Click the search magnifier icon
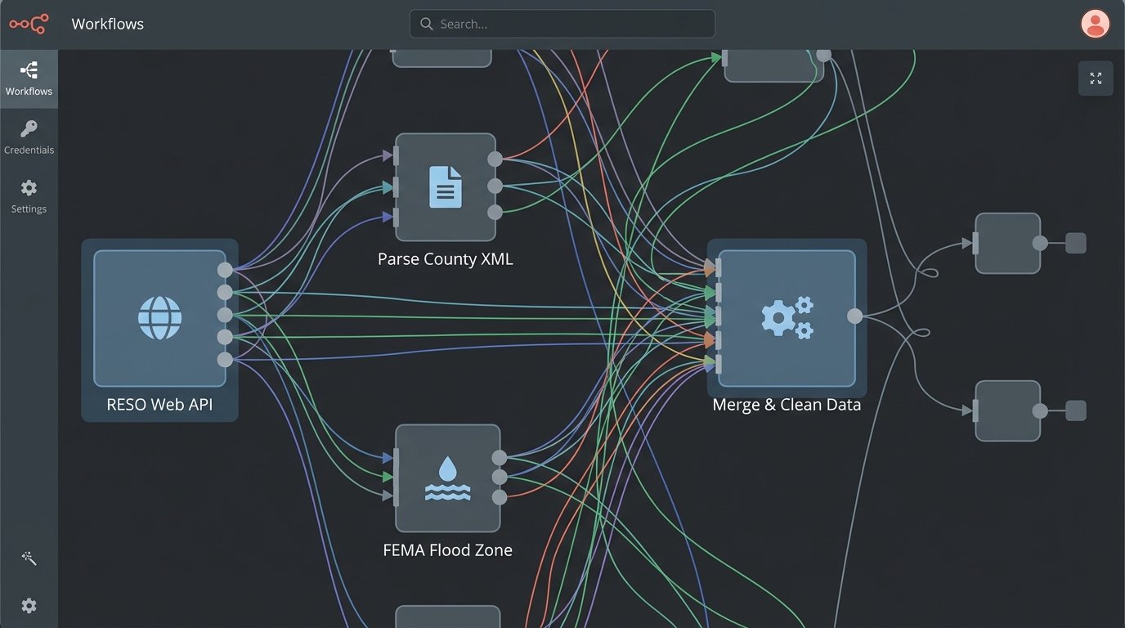 (x=426, y=24)
